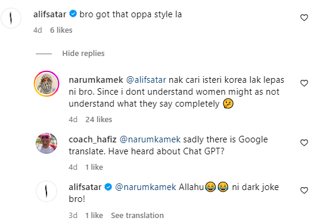The image size is (311, 224).
Task: Like alifsatar's dark joke reply
Action: click(x=304, y=190)
